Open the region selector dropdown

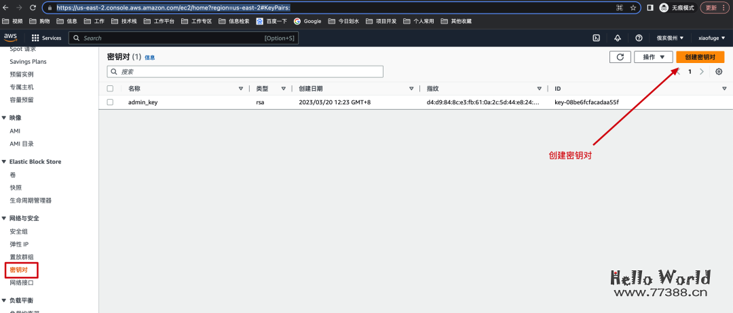[670, 38]
